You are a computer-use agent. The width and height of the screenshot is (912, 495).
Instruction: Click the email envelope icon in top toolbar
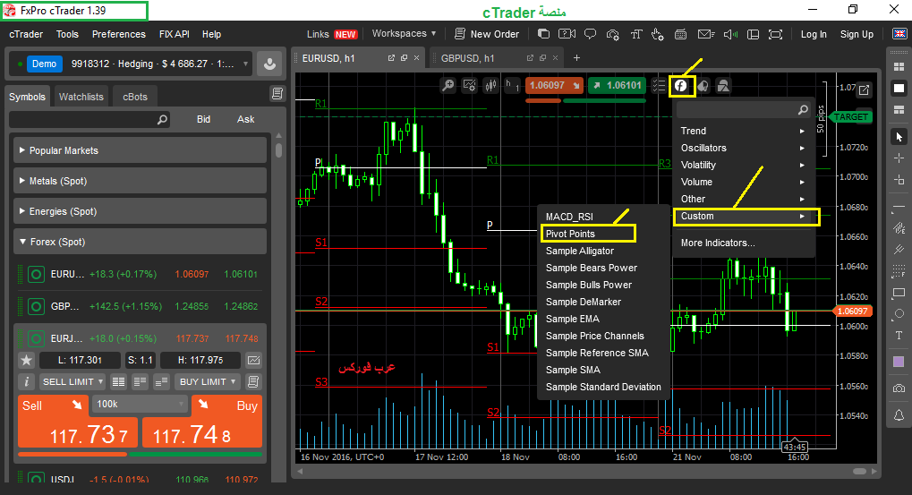tap(705, 34)
